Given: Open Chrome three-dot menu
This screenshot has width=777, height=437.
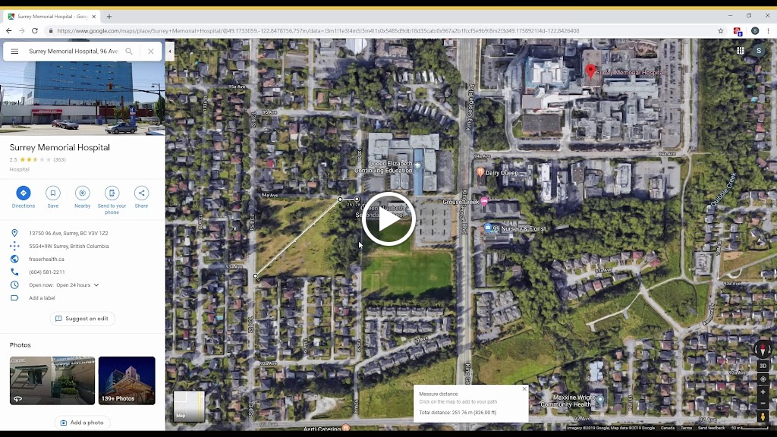Looking at the screenshot, I should (768, 30).
